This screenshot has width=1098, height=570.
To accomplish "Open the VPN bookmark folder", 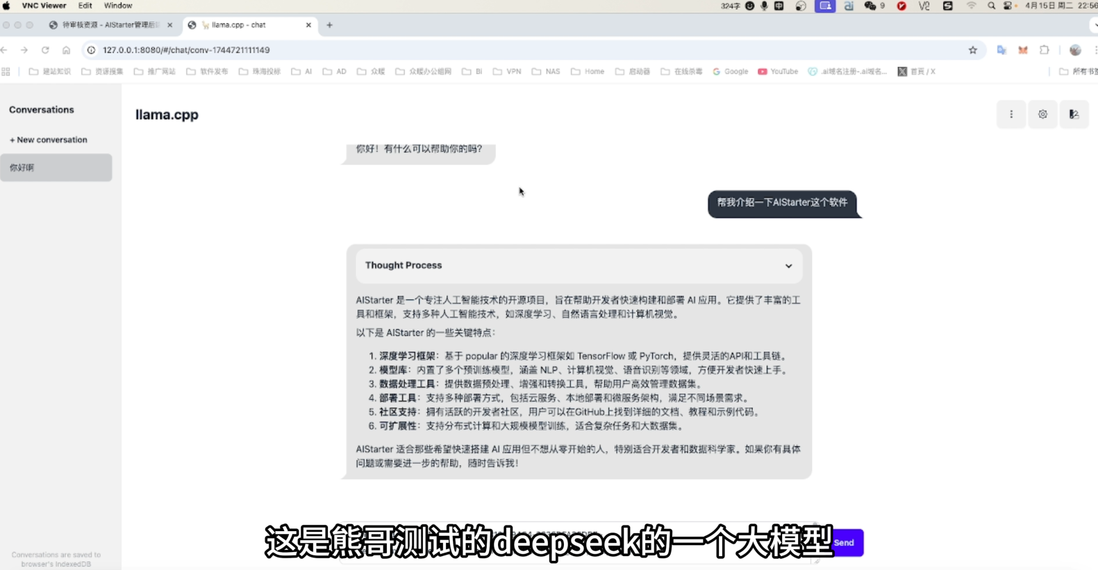I will 507,72.
